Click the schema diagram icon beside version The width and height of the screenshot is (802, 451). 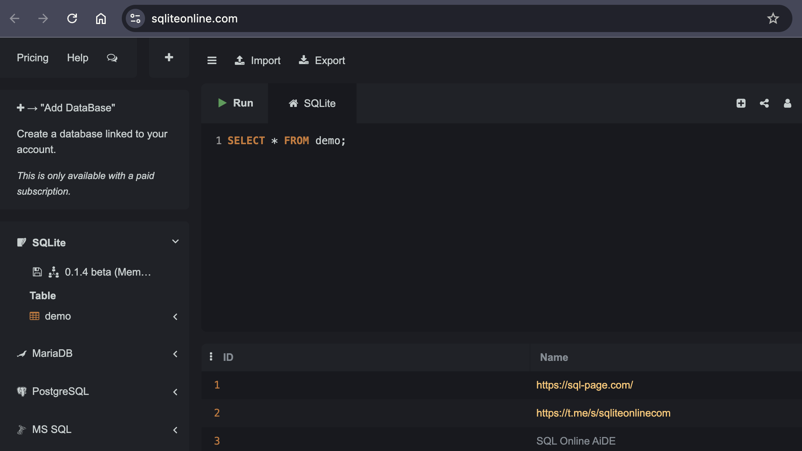point(54,272)
